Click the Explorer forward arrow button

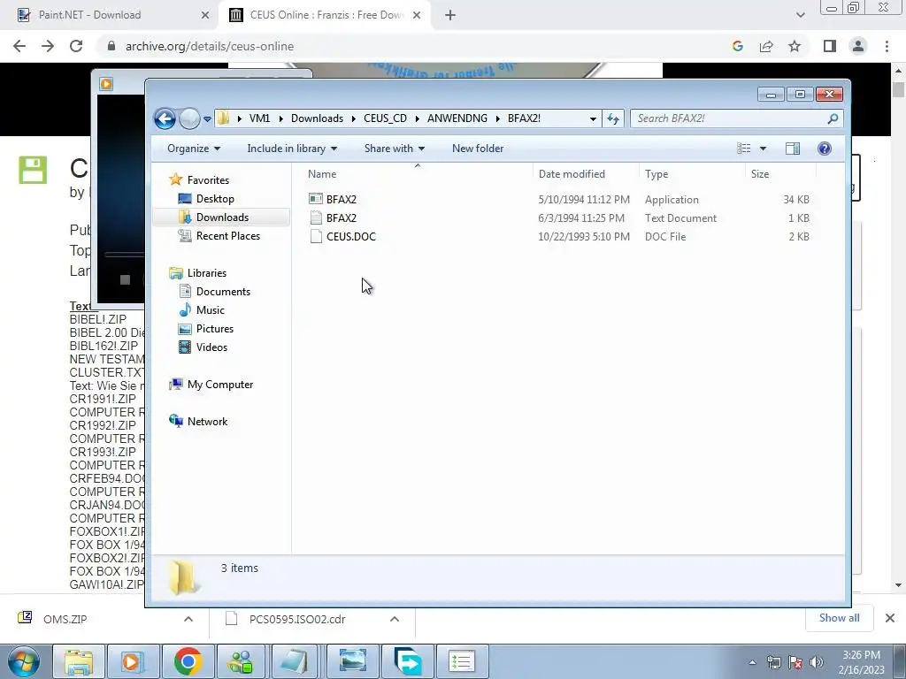pyautogui.click(x=189, y=119)
